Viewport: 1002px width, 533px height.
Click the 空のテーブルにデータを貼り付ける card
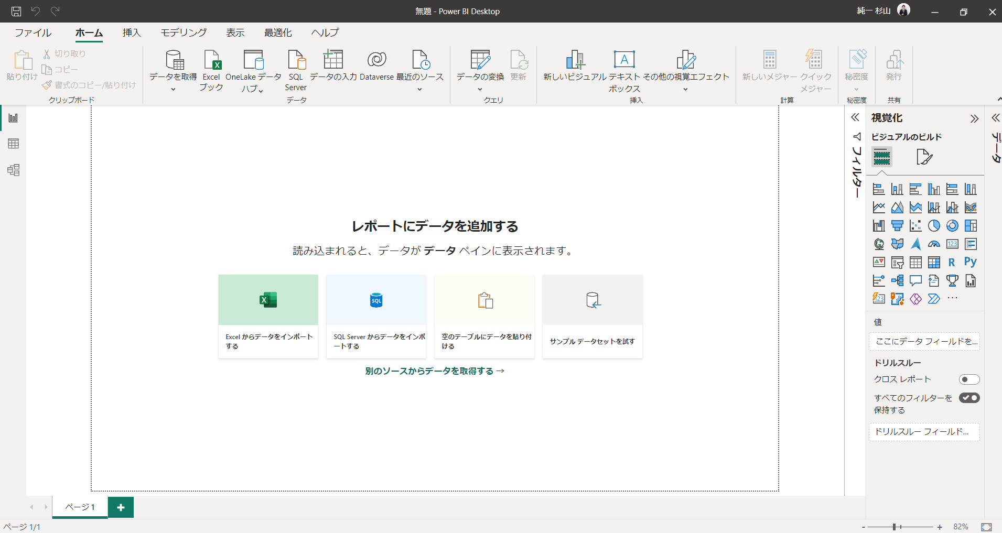(484, 317)
